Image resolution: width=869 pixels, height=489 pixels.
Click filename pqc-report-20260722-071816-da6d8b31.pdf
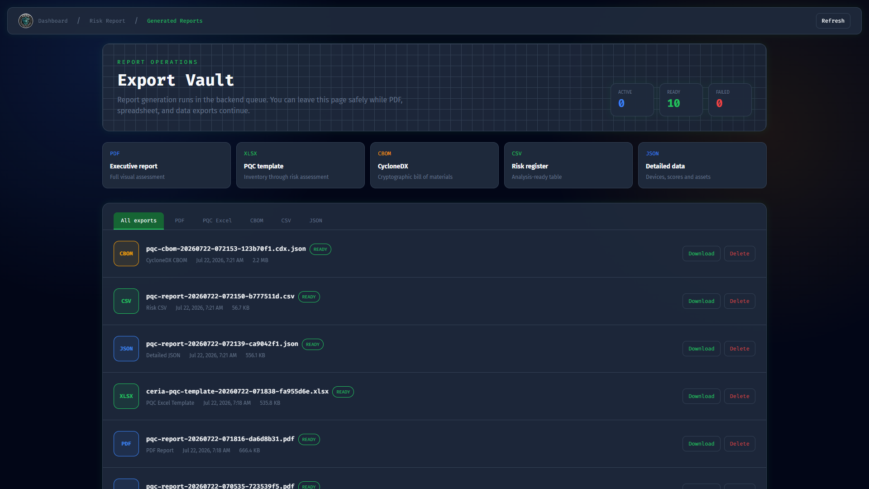pos(220,439)
